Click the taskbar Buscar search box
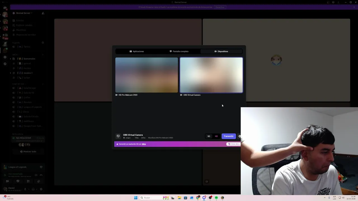 tap(154, 198)
